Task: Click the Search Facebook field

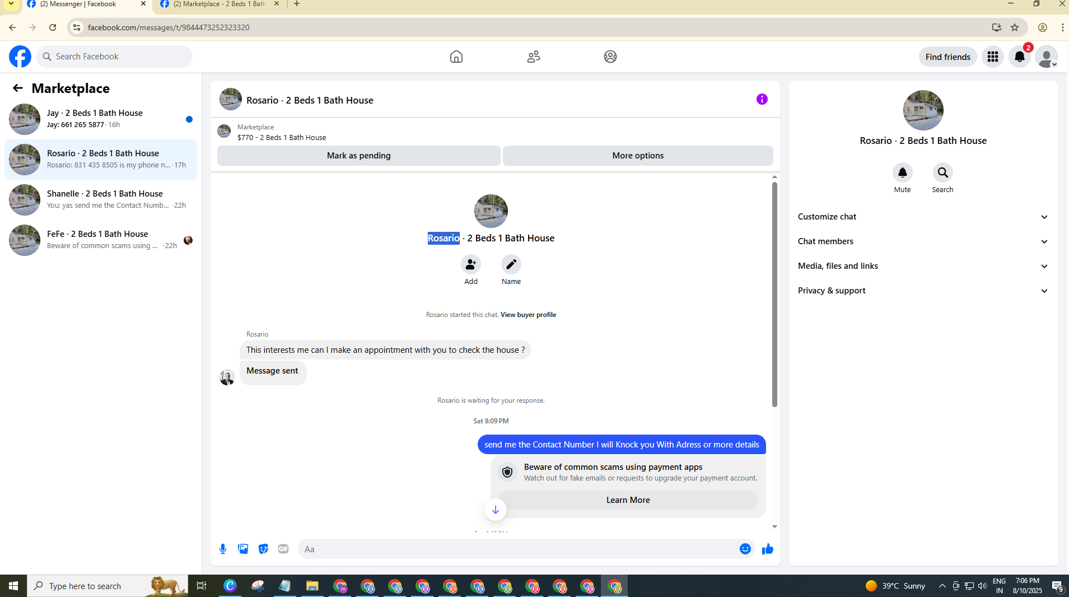Action: point(114,57)
